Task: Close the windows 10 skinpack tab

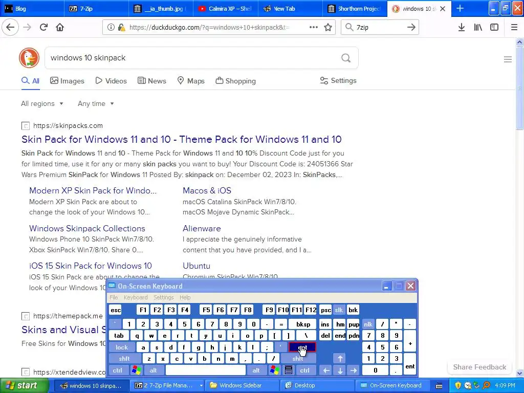Action: point(443,9)
